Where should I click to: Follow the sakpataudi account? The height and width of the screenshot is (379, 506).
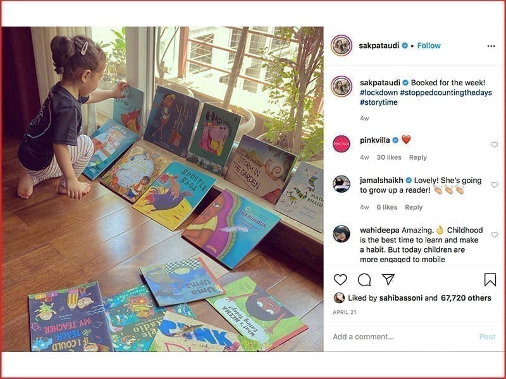[429, 45]
